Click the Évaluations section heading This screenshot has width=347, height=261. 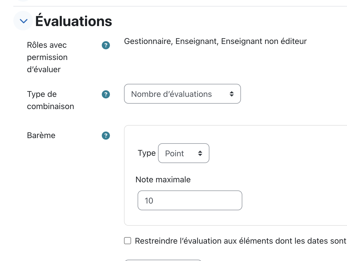coord(74,21)
